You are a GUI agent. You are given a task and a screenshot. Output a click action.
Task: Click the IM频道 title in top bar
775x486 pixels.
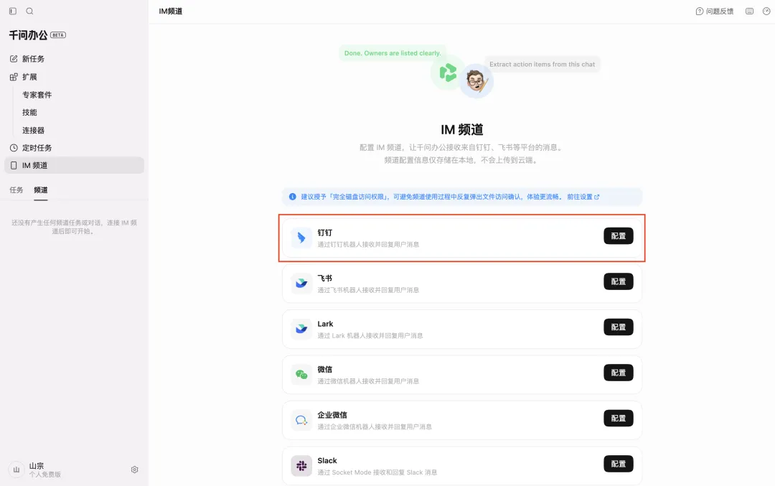point(171,11)
